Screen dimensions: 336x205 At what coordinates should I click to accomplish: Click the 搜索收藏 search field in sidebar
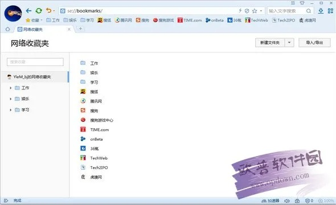35,62
